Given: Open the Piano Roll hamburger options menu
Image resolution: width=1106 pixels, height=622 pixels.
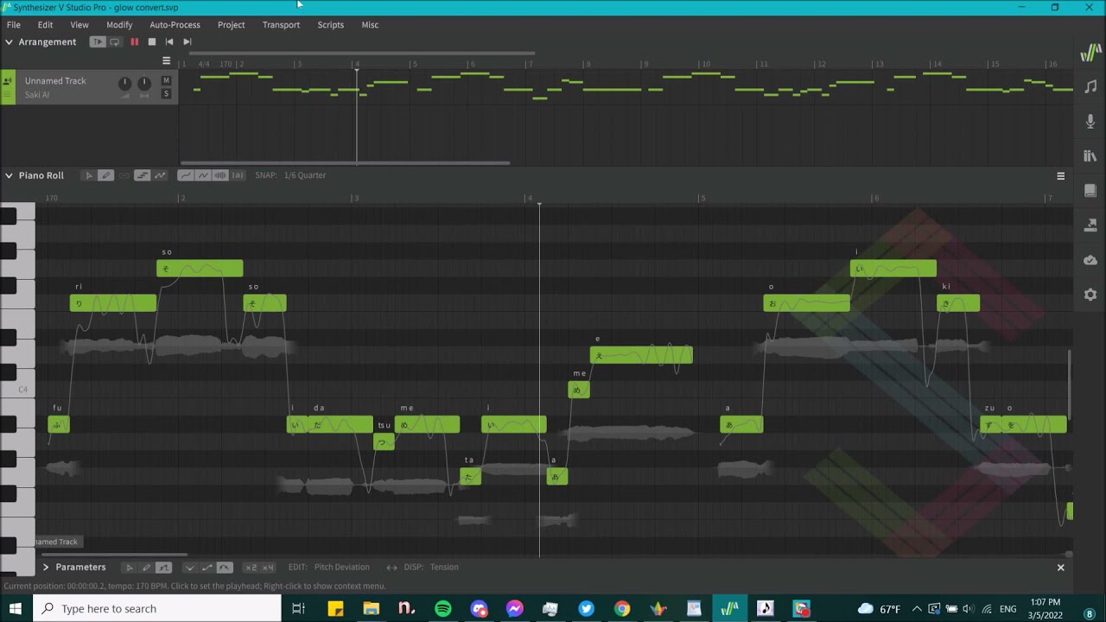Looking at the screenshot, I should pos(1061,175).
